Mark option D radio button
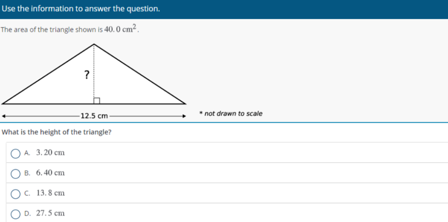Viewport: 448px width, 222px height. pyautogui.click(x=15, y=214)
